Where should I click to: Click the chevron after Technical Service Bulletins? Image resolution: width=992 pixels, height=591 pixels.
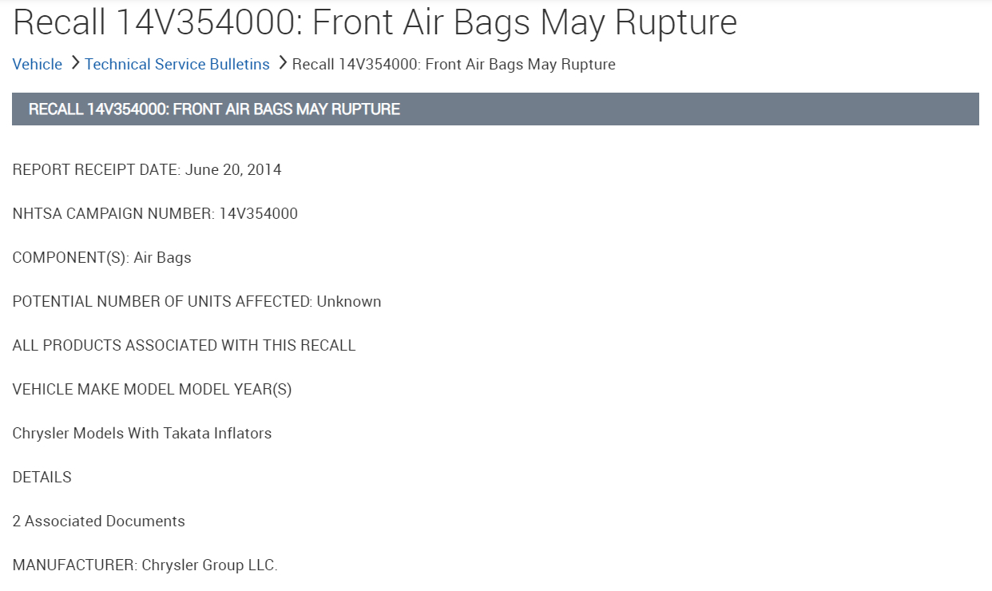click(282, 63)
